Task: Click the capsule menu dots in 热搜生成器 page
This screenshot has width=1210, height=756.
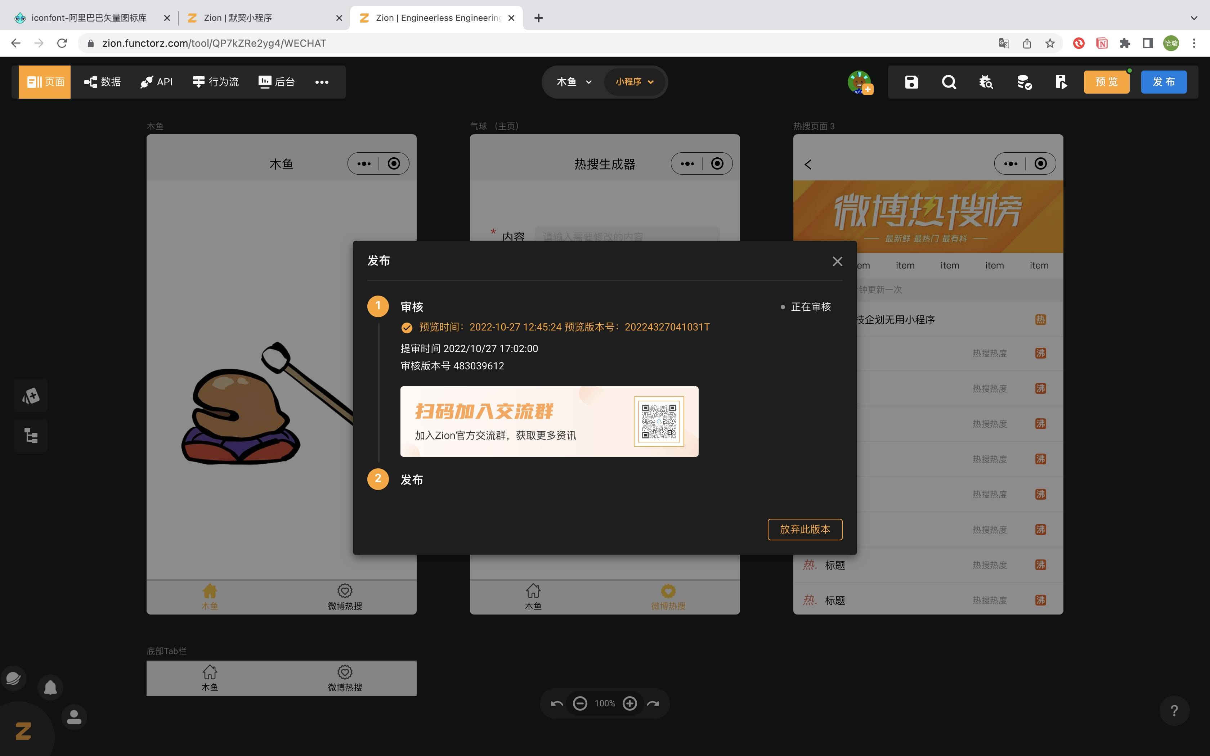Action: click(687, 163)
